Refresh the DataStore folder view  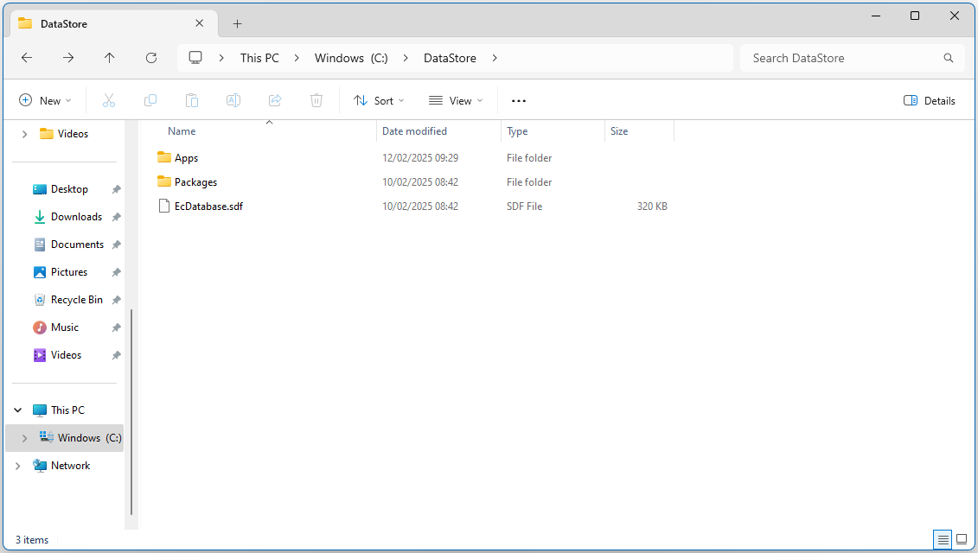(x=150, y=58)
